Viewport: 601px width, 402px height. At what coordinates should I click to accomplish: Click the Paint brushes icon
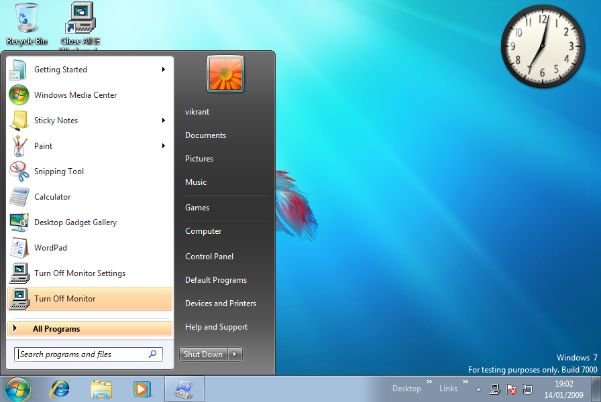[x=19, y=146]
